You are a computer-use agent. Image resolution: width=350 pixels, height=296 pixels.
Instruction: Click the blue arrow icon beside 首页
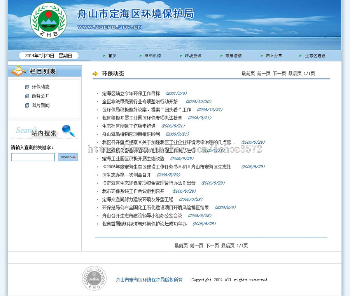pos(104,56)
